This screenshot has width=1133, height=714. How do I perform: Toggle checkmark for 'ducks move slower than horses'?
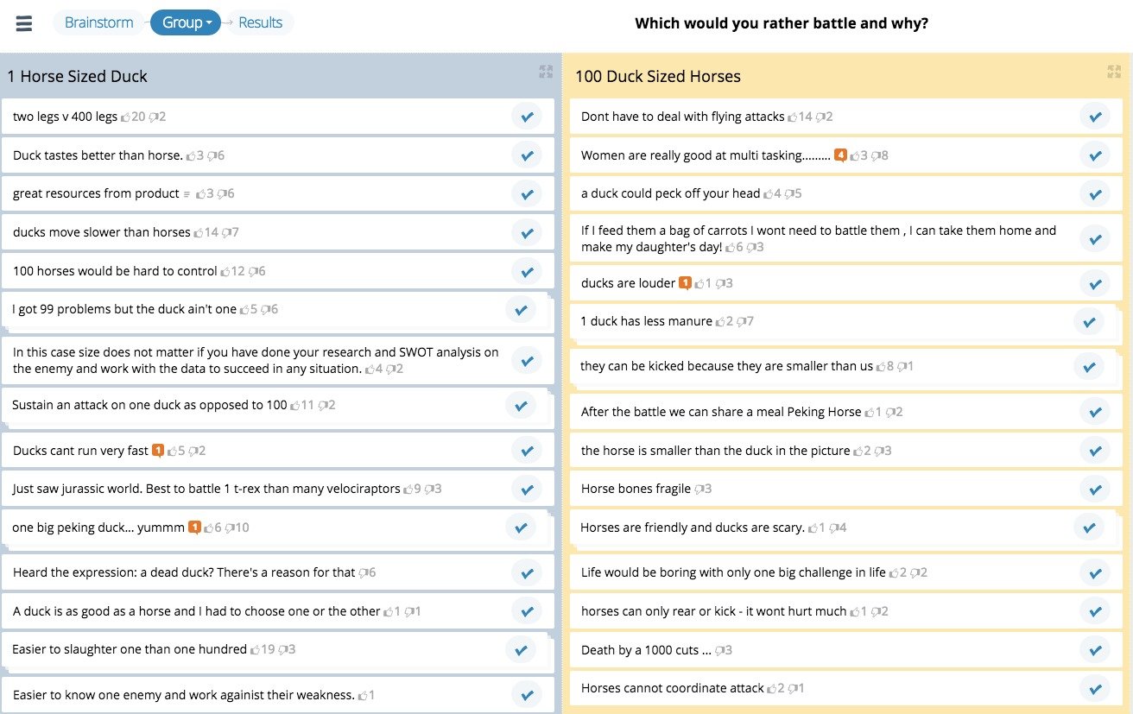coord(526,232)
